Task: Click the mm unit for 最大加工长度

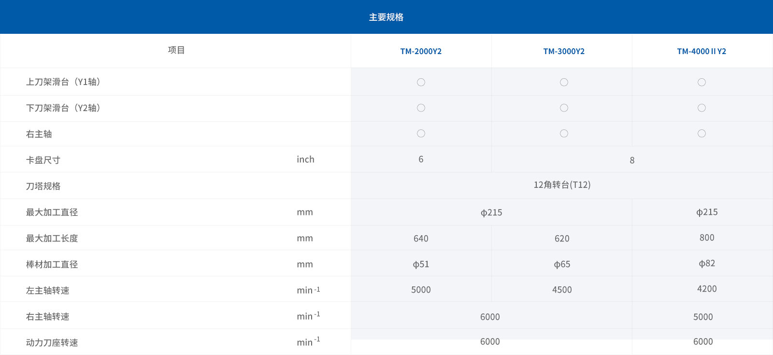Action: [305, 238]
